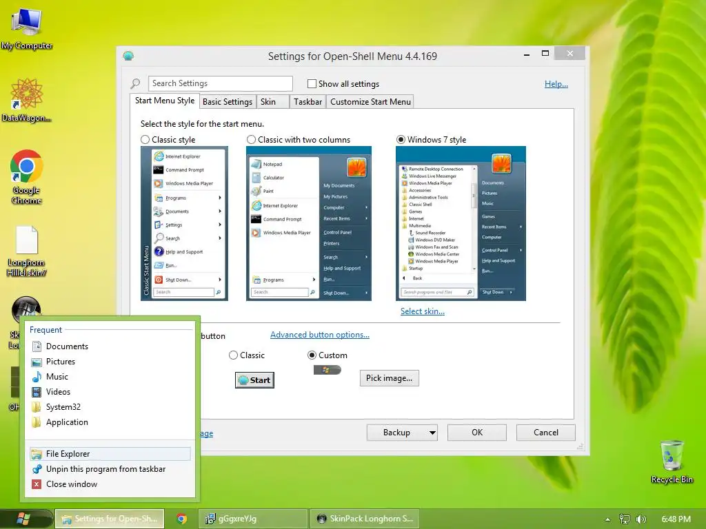
Task: Click the Pick image... button
Action: pos(389,378)
